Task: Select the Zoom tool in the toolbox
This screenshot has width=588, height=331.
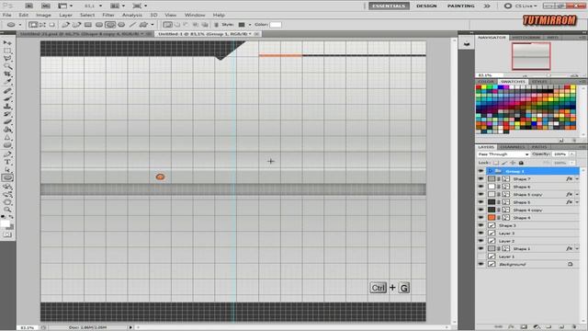Action: (x=7, y=210)
